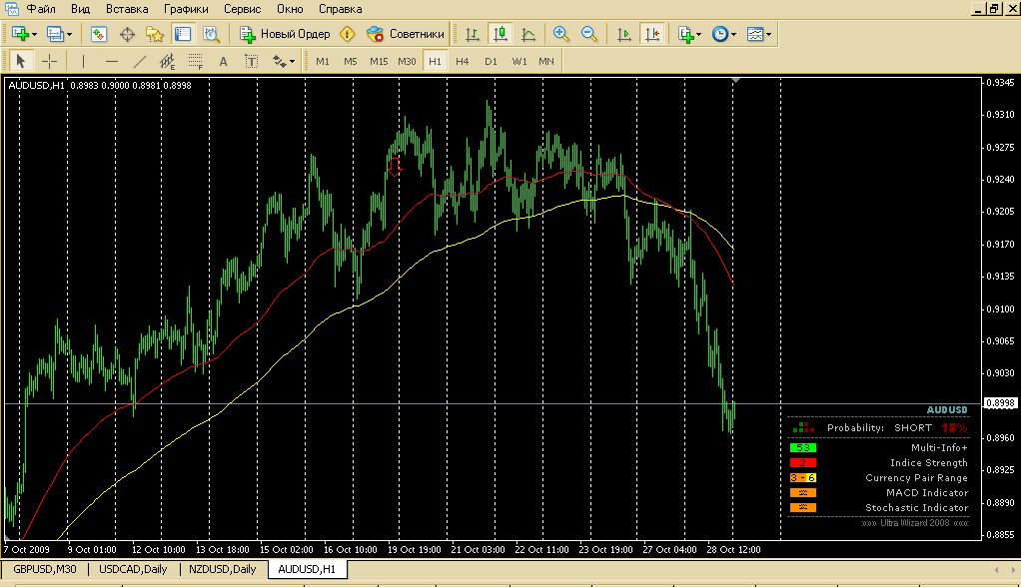Select the crosshair cursor tool

pos(49,61)
